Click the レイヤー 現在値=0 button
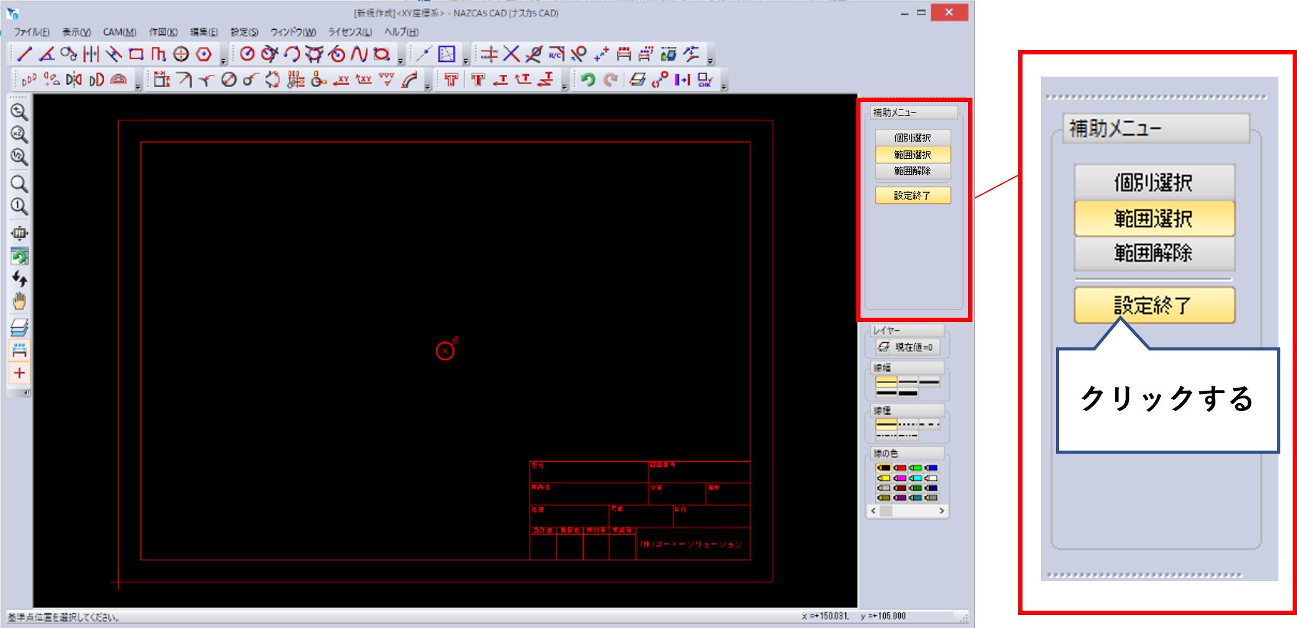This screenshot has height=628, width=1297. click(x=907, y=347)
